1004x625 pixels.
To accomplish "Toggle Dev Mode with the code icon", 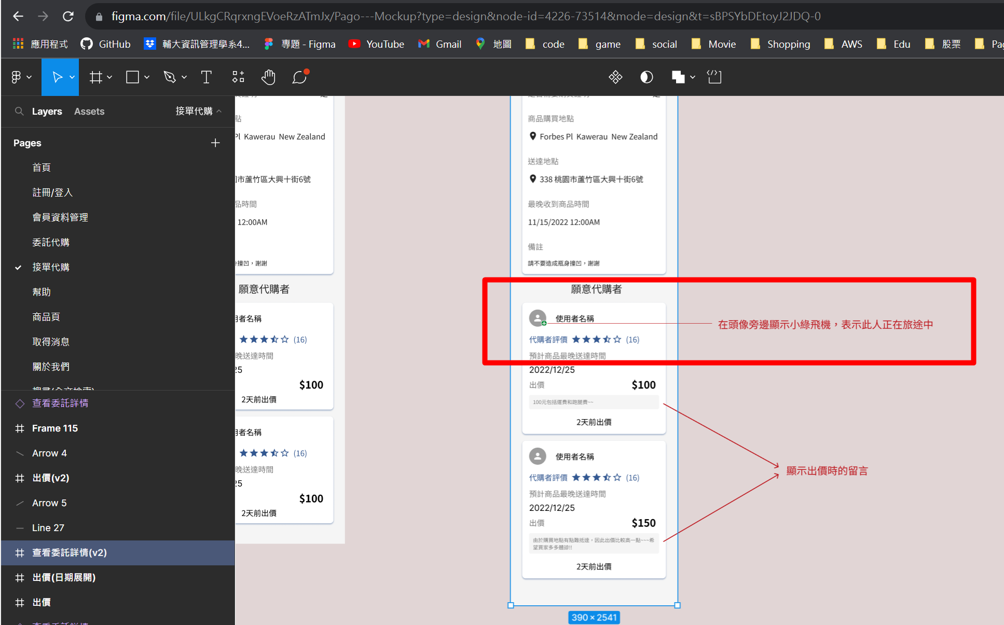I will (x=714, y=77).
